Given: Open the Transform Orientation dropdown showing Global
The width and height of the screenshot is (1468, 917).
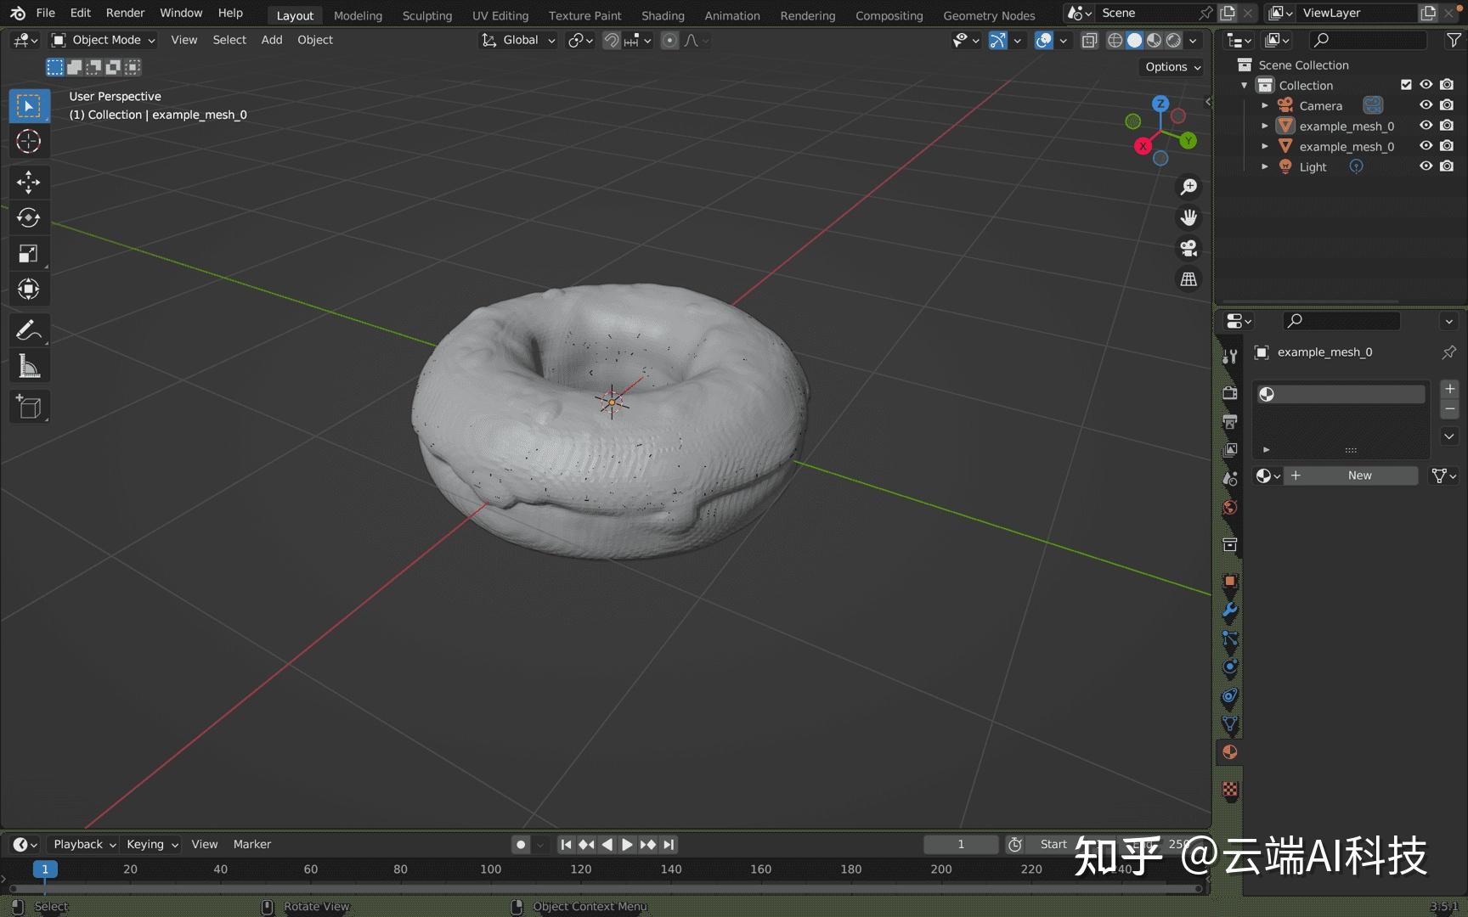Looking at the screenshot, I should pos(517,40).
